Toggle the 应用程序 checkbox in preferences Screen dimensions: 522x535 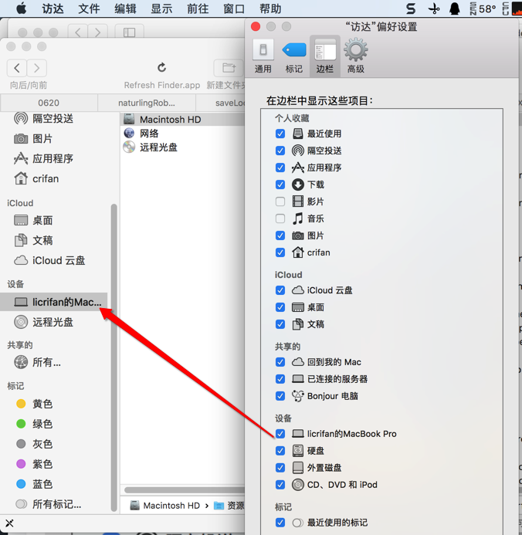tap(280, 168)
